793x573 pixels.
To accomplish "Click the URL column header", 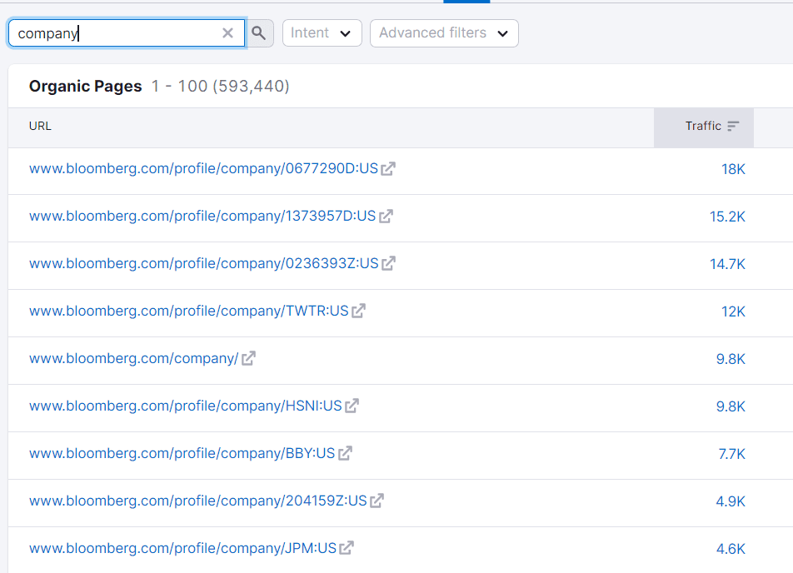I will tap(40, 127).
